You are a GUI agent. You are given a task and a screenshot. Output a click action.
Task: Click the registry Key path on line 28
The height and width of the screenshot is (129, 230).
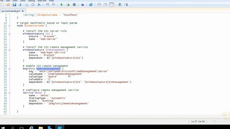tap(73, 71)
